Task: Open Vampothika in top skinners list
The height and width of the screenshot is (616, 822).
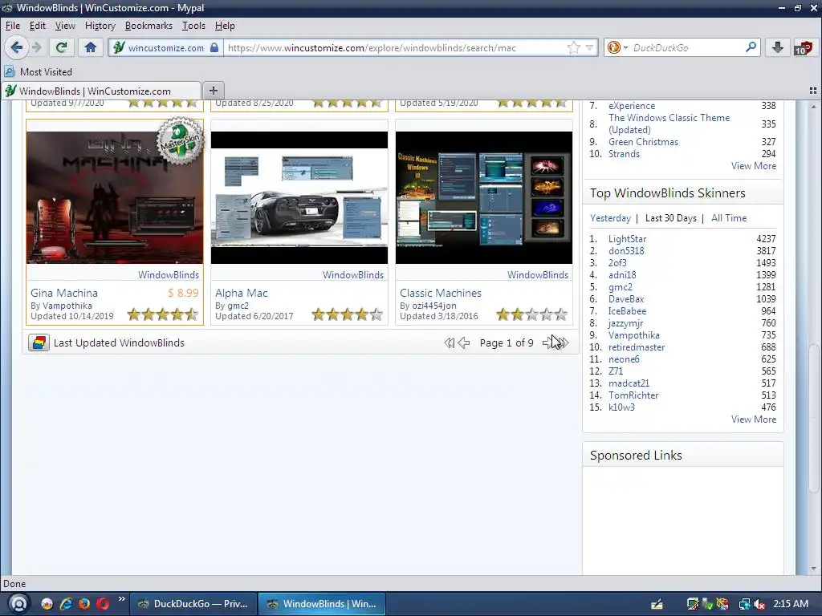Action: 634,335
